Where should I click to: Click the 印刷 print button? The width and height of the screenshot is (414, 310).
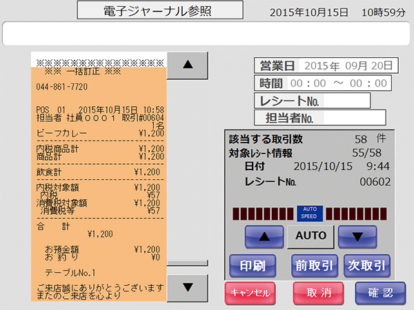(x=253, y=266)
